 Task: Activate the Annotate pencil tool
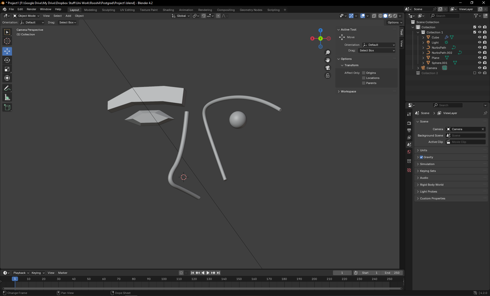(7, 88)
